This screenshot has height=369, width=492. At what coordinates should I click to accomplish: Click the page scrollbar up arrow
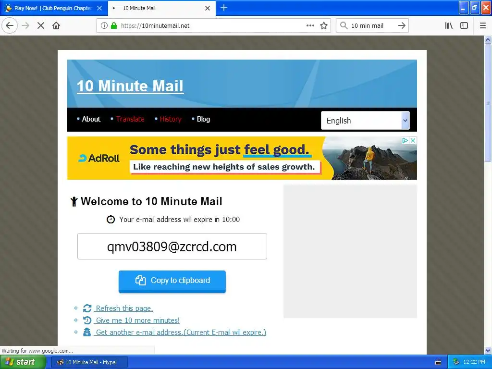[488, 39]
